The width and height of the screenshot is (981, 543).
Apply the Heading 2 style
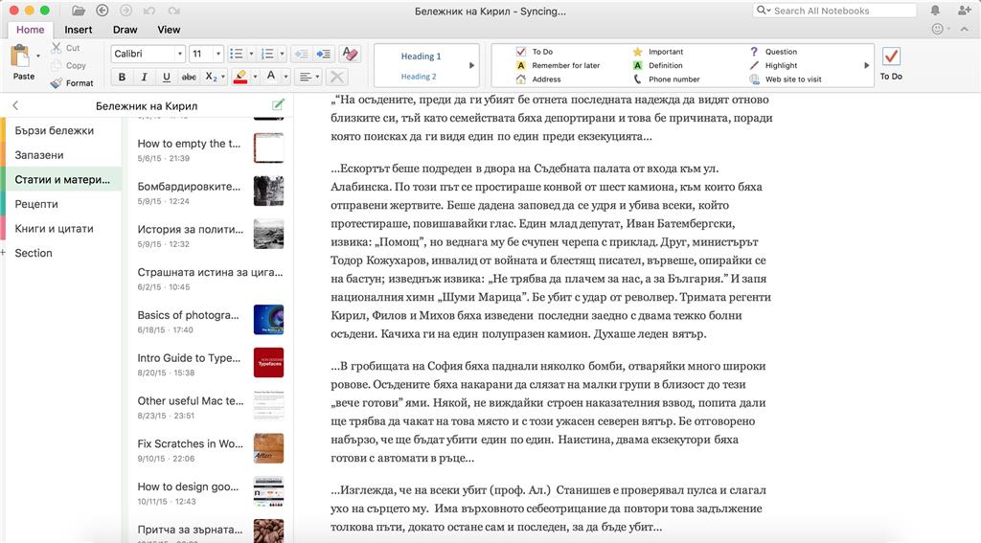pos(419,77)
